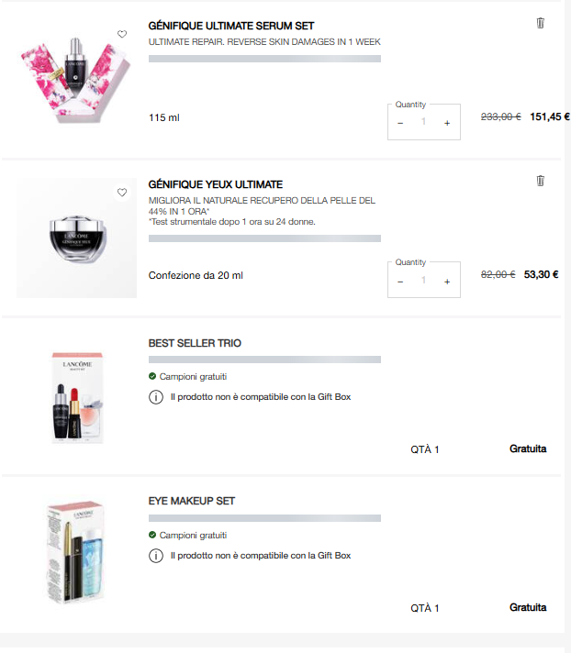This screenshot has width=571, height=653.
Task: Favorite Génifique Yeux Ultimate with heart icon
Action: (122, 193)
